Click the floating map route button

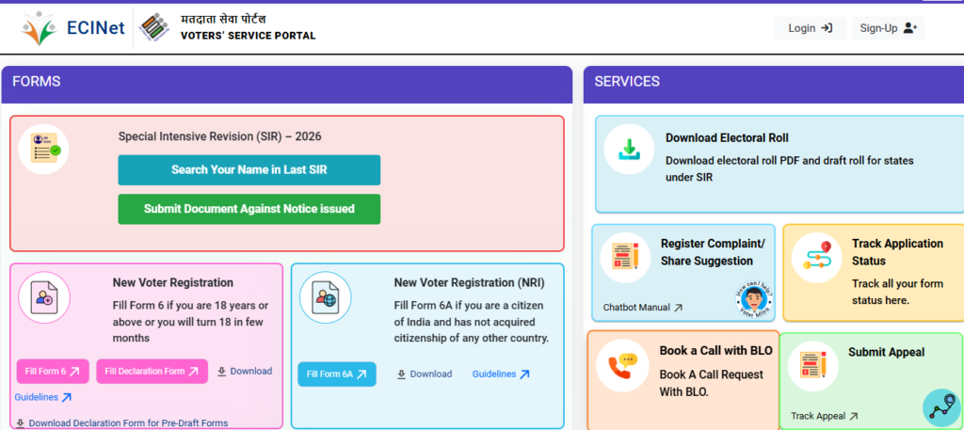941,407
